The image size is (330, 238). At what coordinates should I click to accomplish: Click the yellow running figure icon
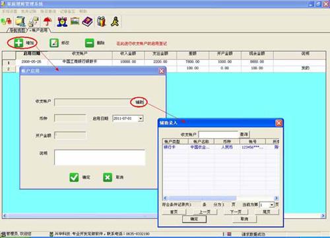pos(115,21)
